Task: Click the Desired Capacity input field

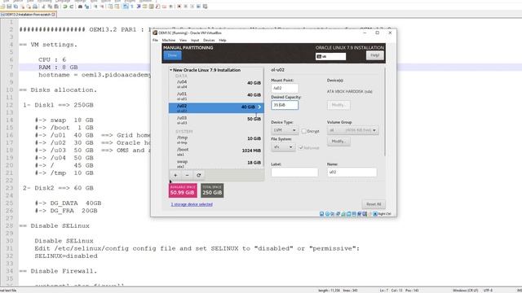Action: point(285,105)
